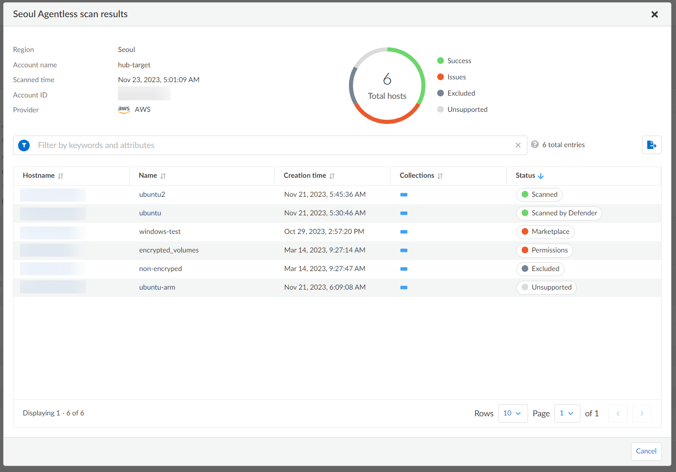Click the Scanned by Defender status badge

click(559, 213)
